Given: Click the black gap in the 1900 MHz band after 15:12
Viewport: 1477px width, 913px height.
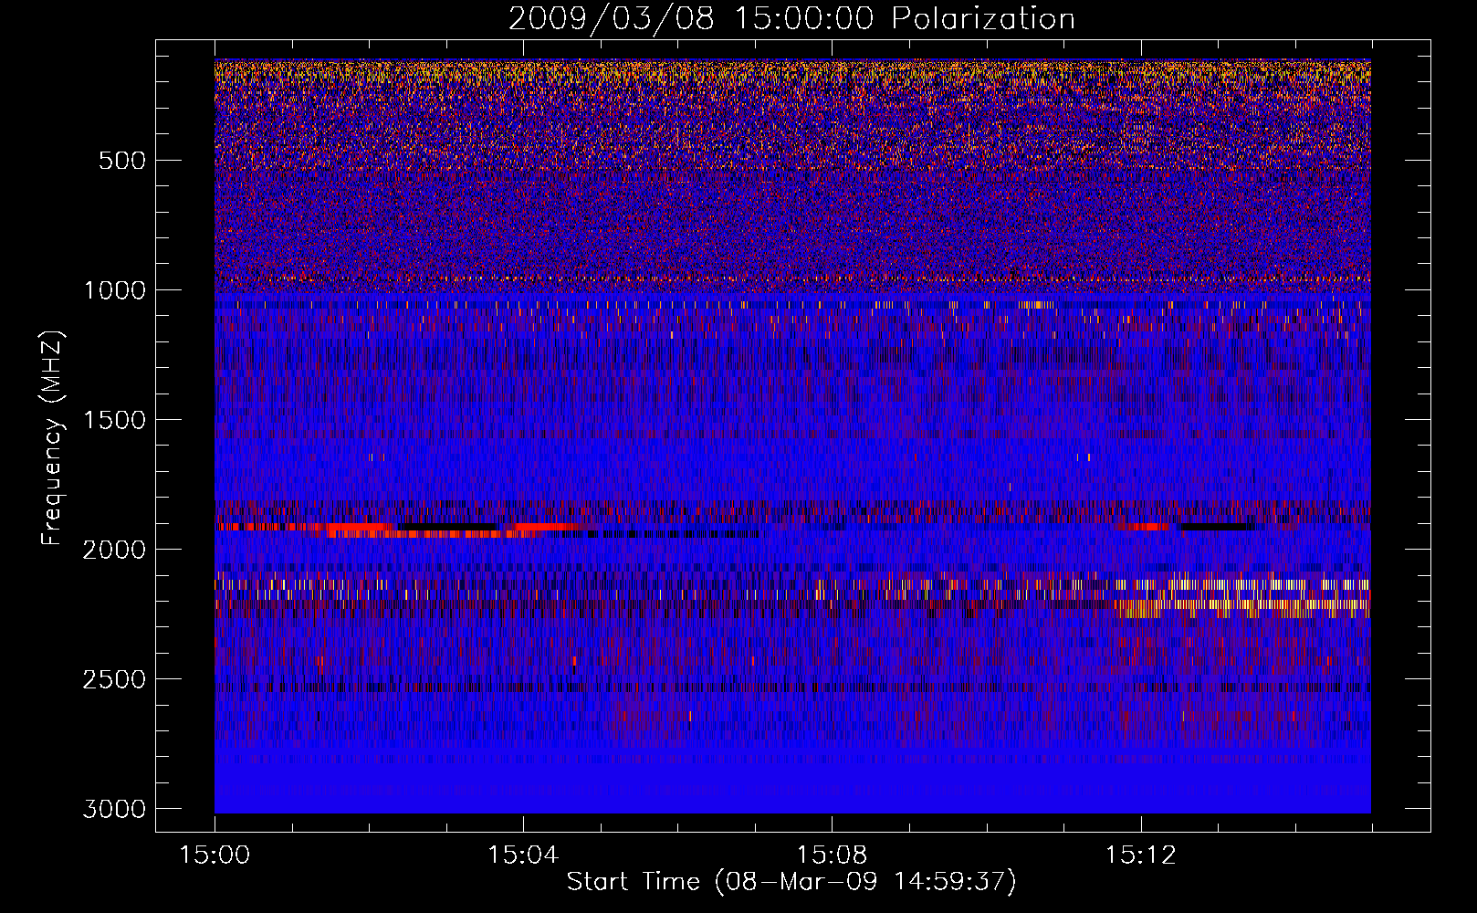Looking at the screenshot, I should point(1217,527).
